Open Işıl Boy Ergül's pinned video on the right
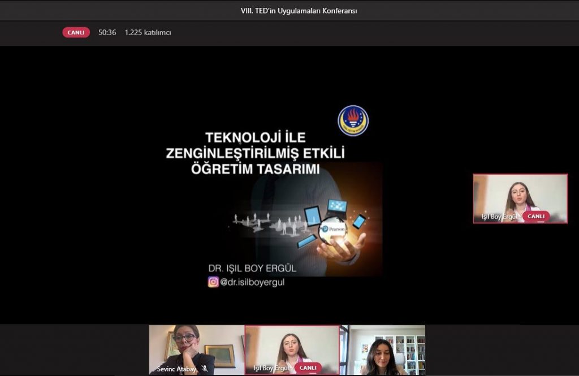The image size is (579, 376). 520,198
